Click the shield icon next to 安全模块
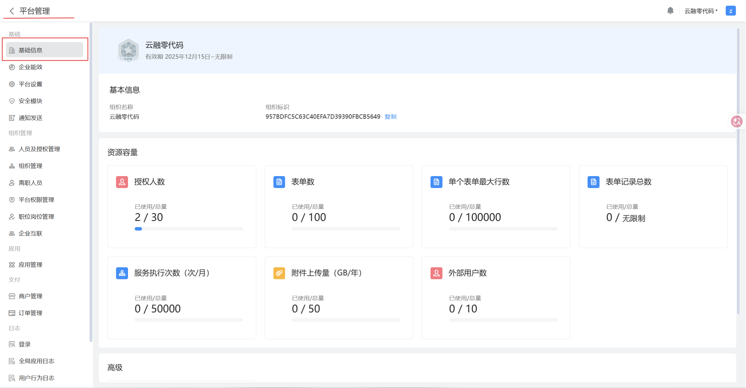Screen dimensions: 746x388 point(12,101)
